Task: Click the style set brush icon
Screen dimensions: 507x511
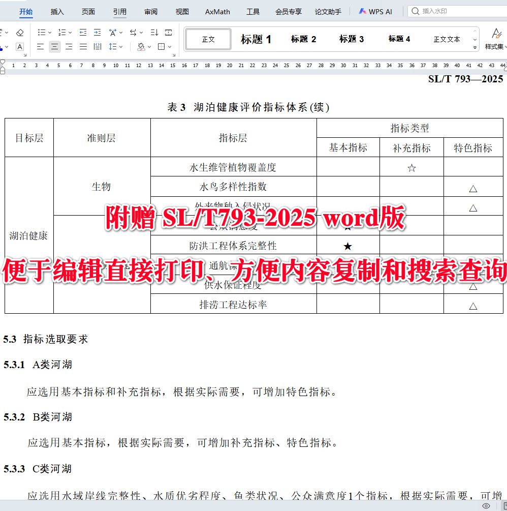Action: 496,33
